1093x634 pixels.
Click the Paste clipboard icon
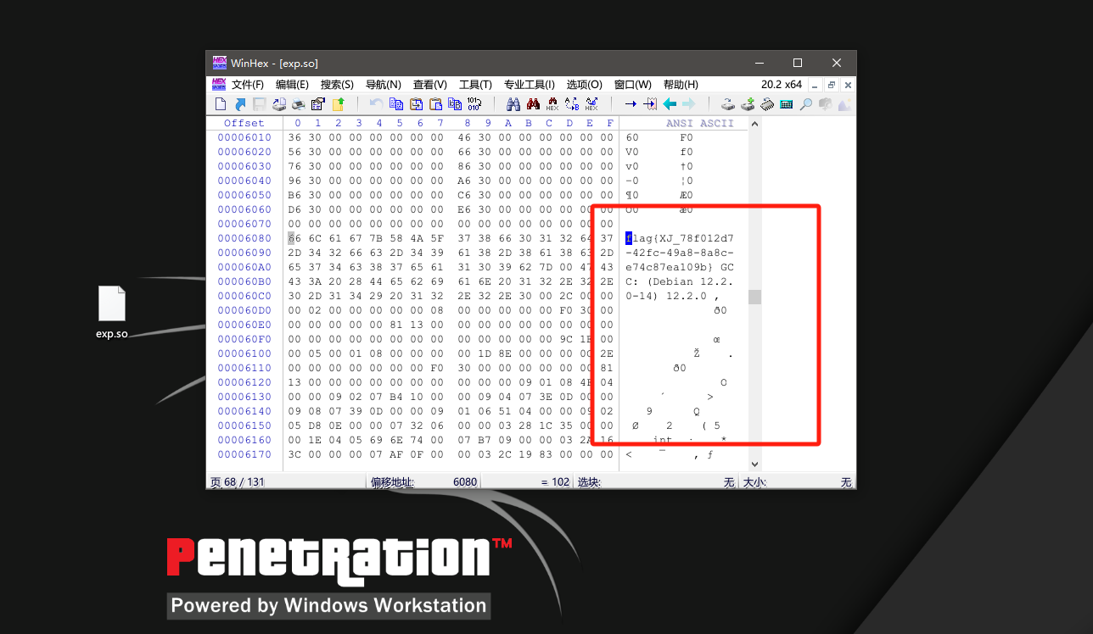435,104
